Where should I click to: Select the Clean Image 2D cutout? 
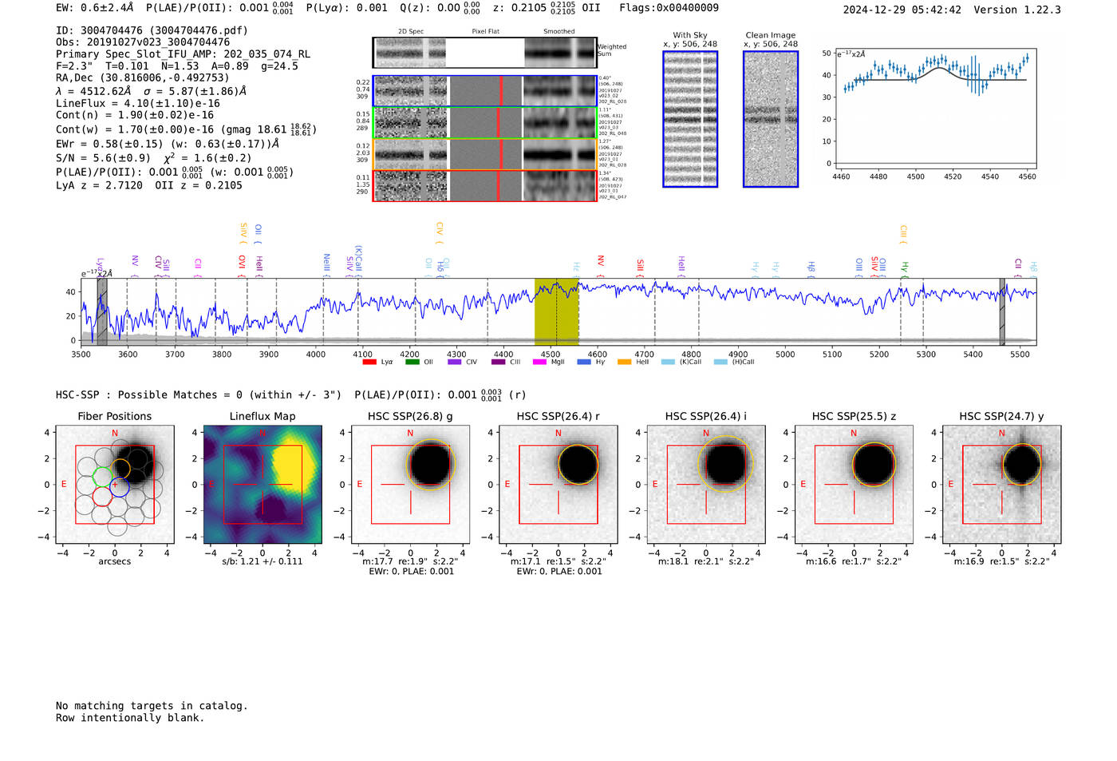click(x=771, y=119)
